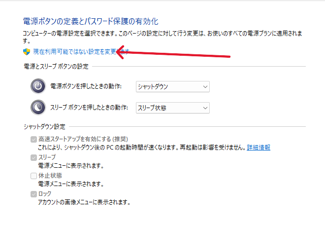The width and height of the screenshot is (325, 227).
Task: Click the sleep button moon icon
Action: coord(38,107)
